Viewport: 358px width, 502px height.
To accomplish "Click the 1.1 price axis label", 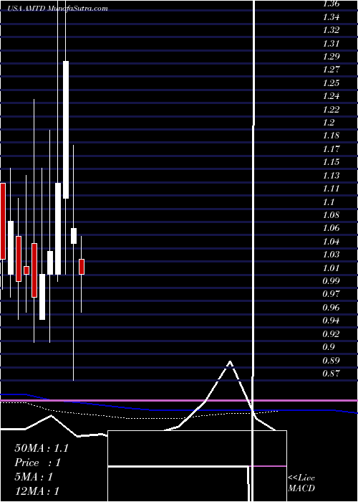I will click(329, 202).
